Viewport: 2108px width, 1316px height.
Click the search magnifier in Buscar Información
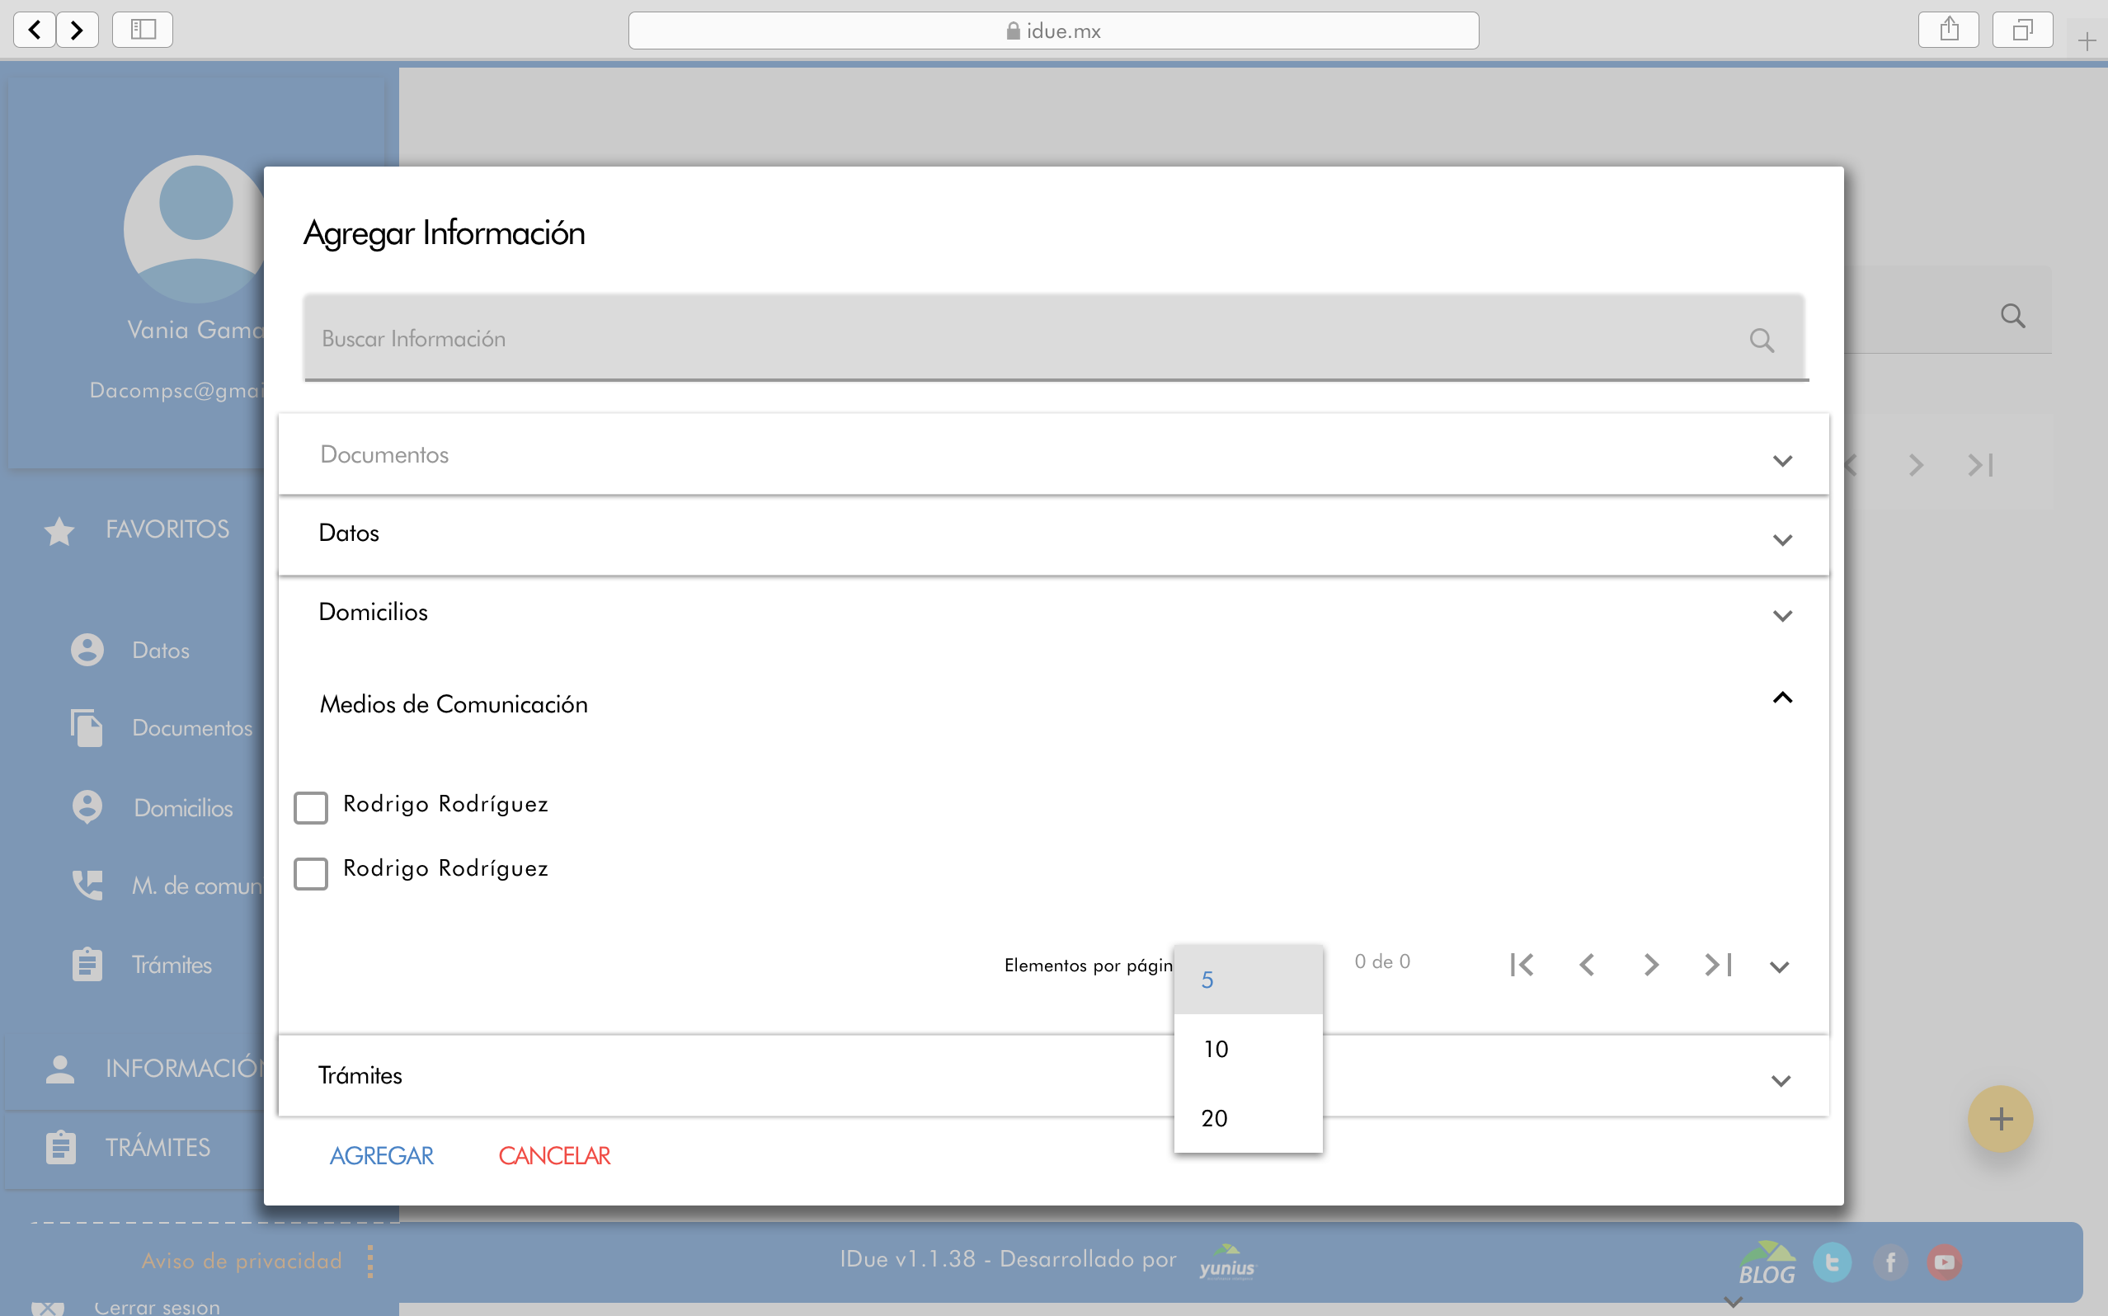(1761, 340)
